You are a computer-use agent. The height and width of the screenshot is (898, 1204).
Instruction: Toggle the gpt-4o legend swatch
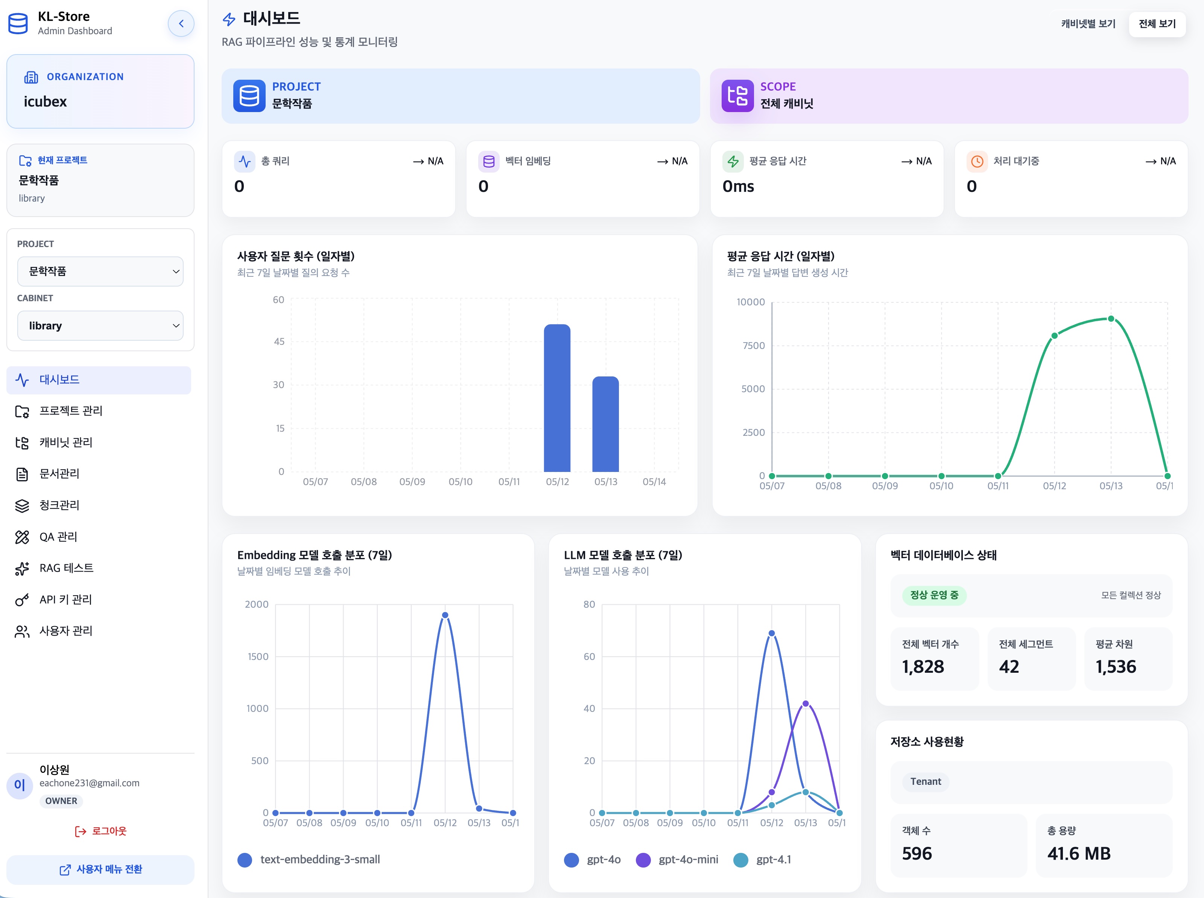[572, 860]
